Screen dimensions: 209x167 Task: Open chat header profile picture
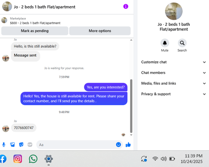click(7, 6)
